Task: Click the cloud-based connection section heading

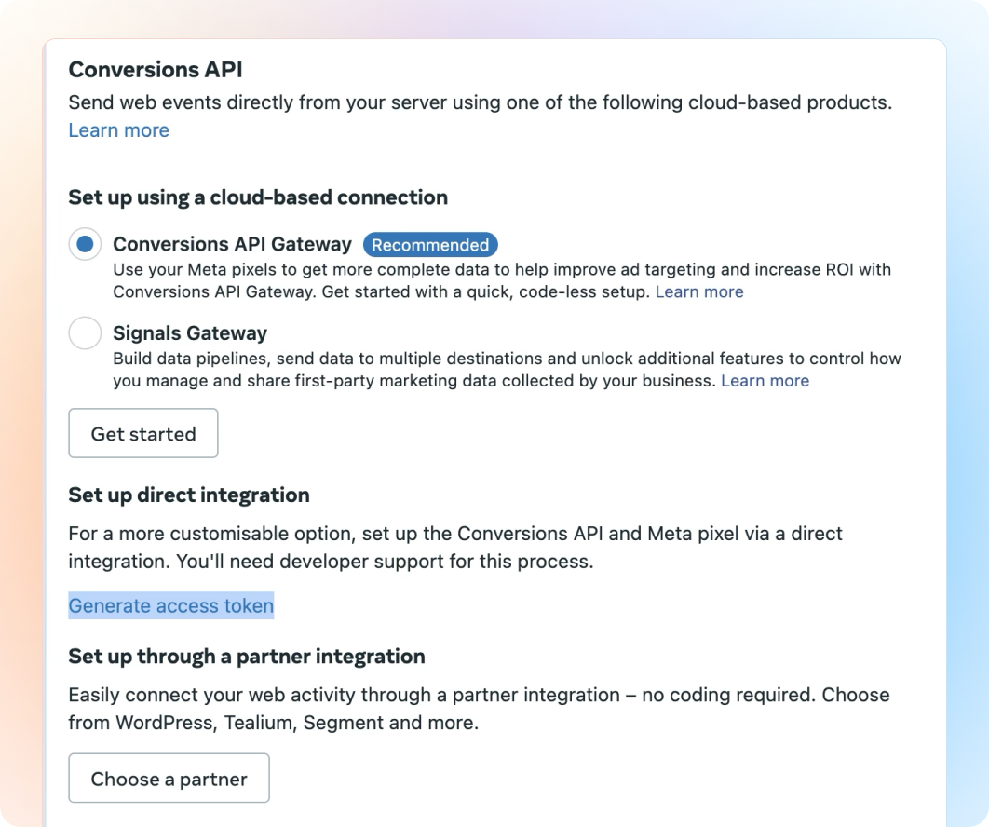Action: [258, 197]
